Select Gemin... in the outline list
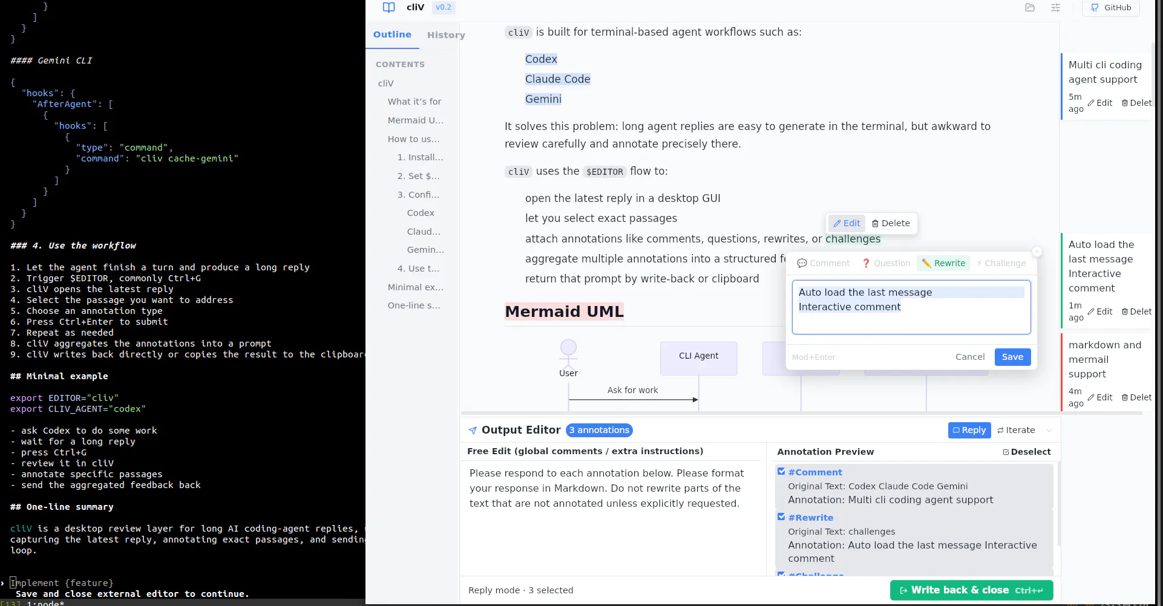The height and width of the screenshot is (606, 1163). pos(425,250)
